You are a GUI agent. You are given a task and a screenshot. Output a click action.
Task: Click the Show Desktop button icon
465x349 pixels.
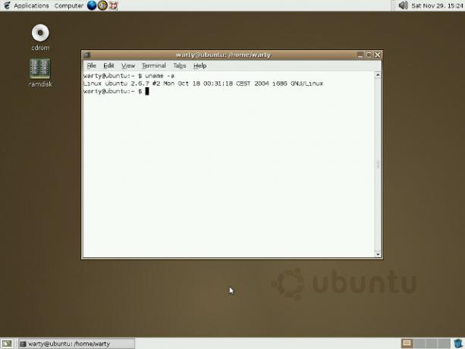(x=7, y=344)
